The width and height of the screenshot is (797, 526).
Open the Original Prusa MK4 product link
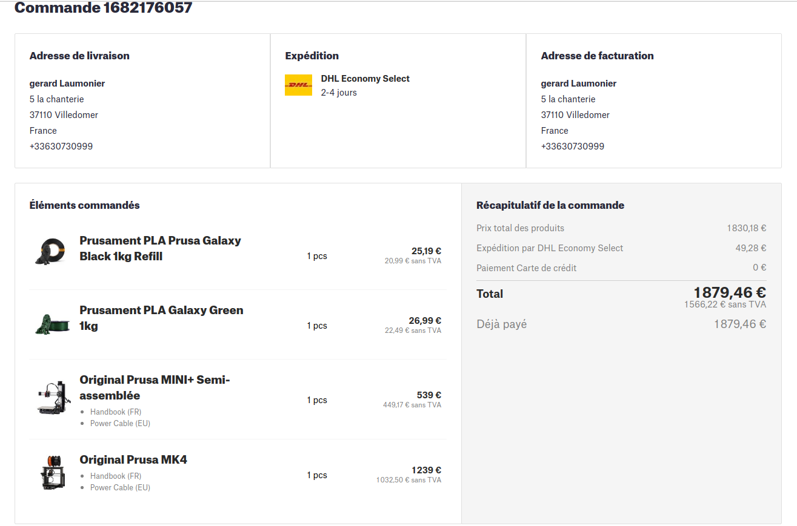[133, 459]
